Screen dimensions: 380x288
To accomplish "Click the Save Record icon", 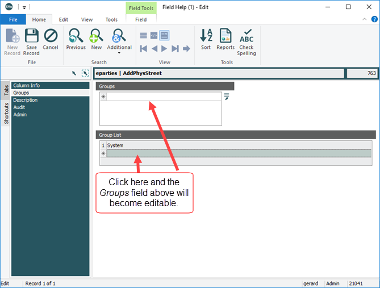I will [x=31, y=40].
